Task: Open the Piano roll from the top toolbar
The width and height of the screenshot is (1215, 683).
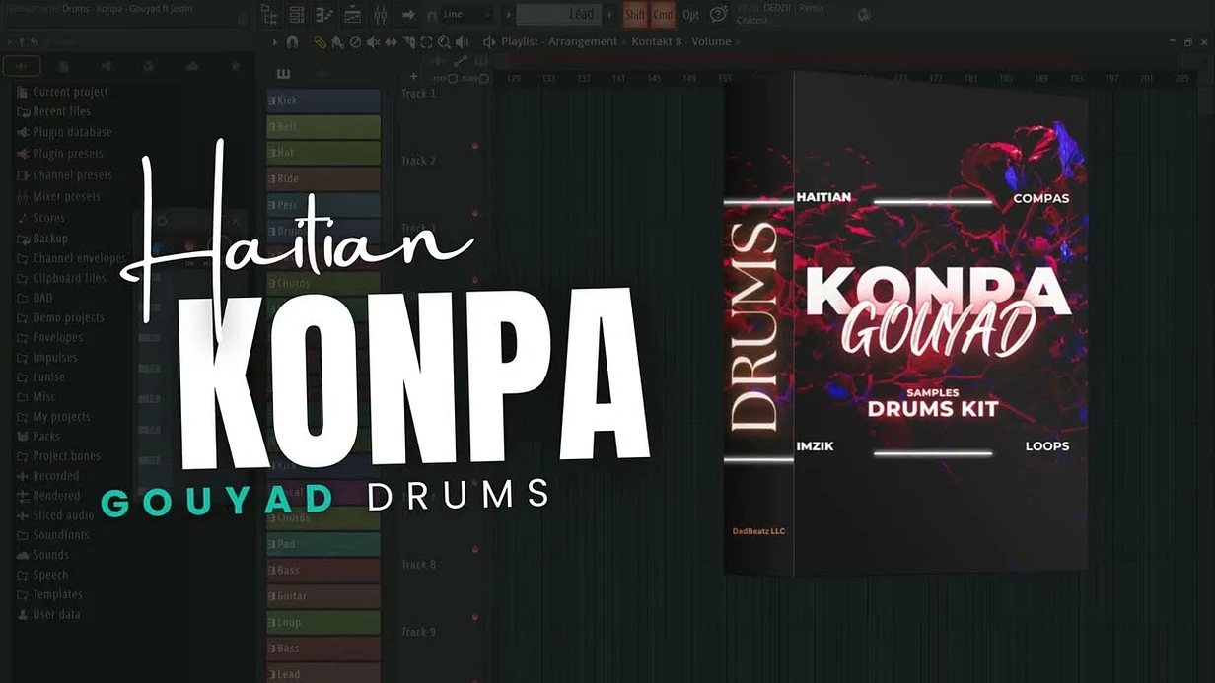Action: tap(323, 14)
